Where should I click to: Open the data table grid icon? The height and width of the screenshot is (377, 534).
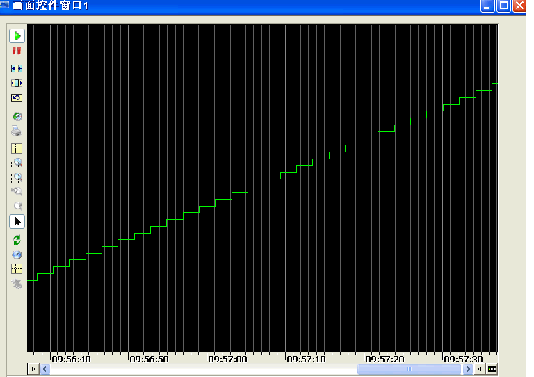point(492,369)
